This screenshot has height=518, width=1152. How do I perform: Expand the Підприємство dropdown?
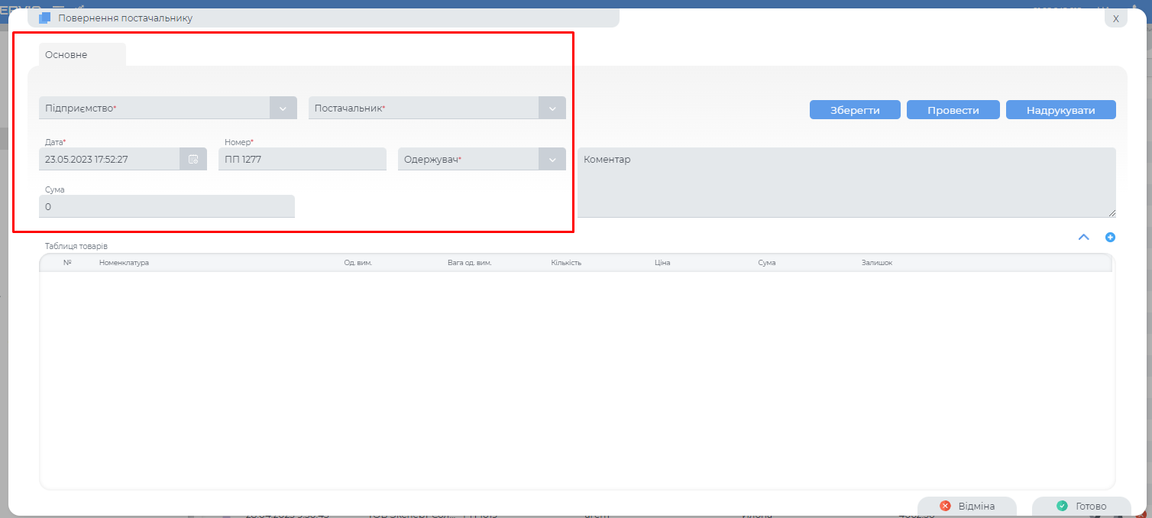[x=283, y=108]
